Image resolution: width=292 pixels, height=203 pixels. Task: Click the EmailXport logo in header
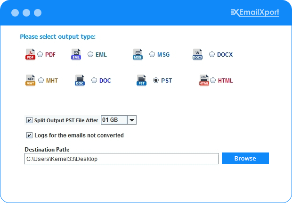tap(255, 13)
